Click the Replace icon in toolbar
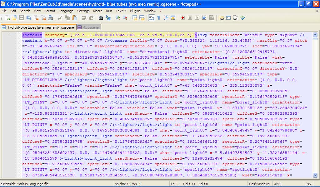The width and height of the screenshot is (320, 187). coord(108,18)
